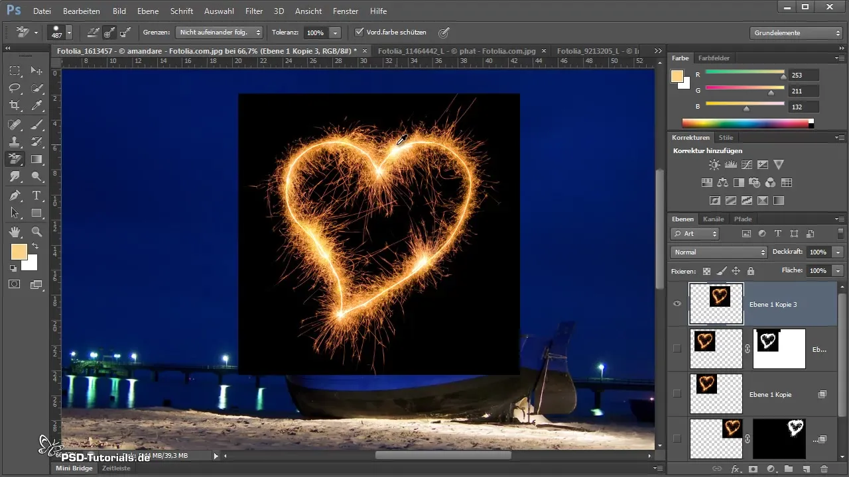The height and width of the screenshot is (477, 849).
Task: Select the Gradient tool
Action: point(37,159)
